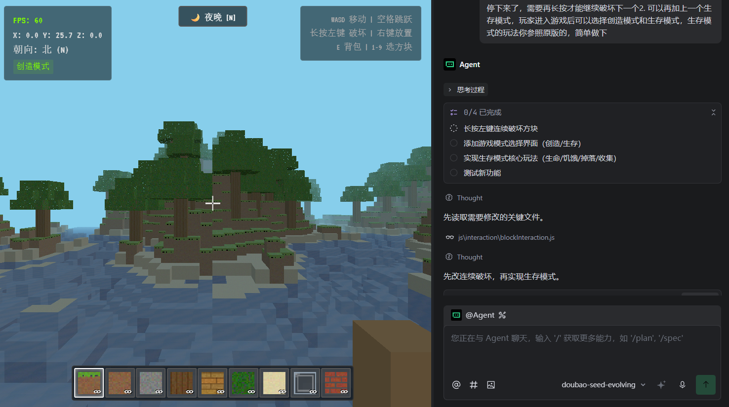
Task: Select the in-progress task 长按左键连续破坏方块
Action: (x=501, y=128)
